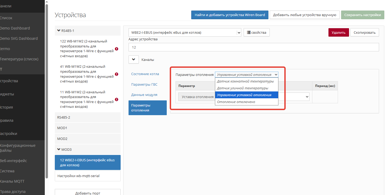Collapse the Channels section chevron button

134,60
